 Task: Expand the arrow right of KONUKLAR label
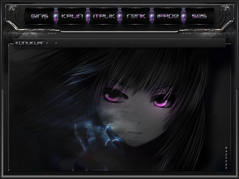coord(56,43)
